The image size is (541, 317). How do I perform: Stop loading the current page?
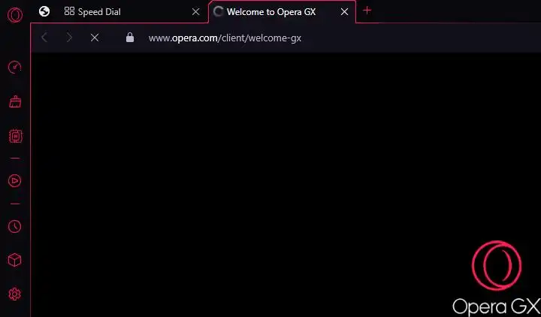[95, 38]
